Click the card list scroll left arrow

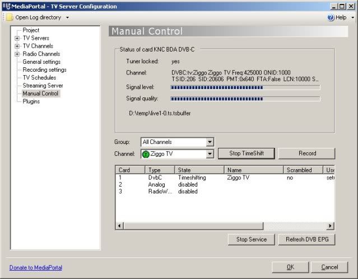click(x=119, y=226)
